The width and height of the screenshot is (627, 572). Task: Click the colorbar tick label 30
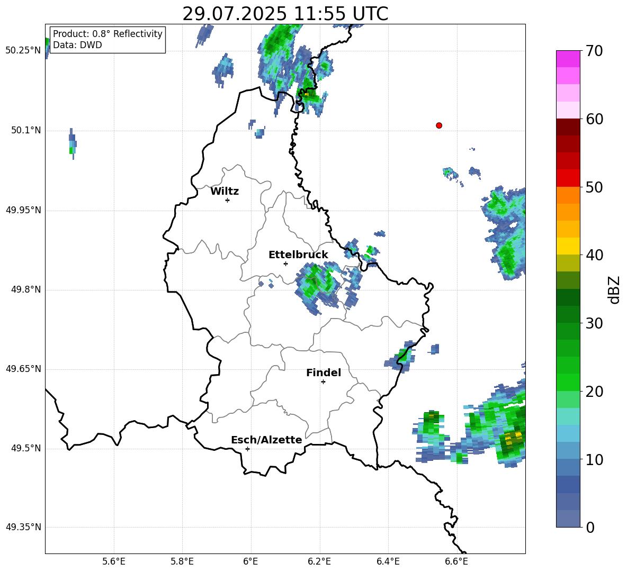(x=594, y=323)
